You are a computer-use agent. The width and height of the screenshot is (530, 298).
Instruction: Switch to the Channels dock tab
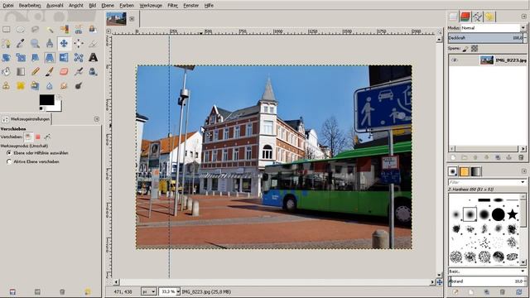coord(465,17)
